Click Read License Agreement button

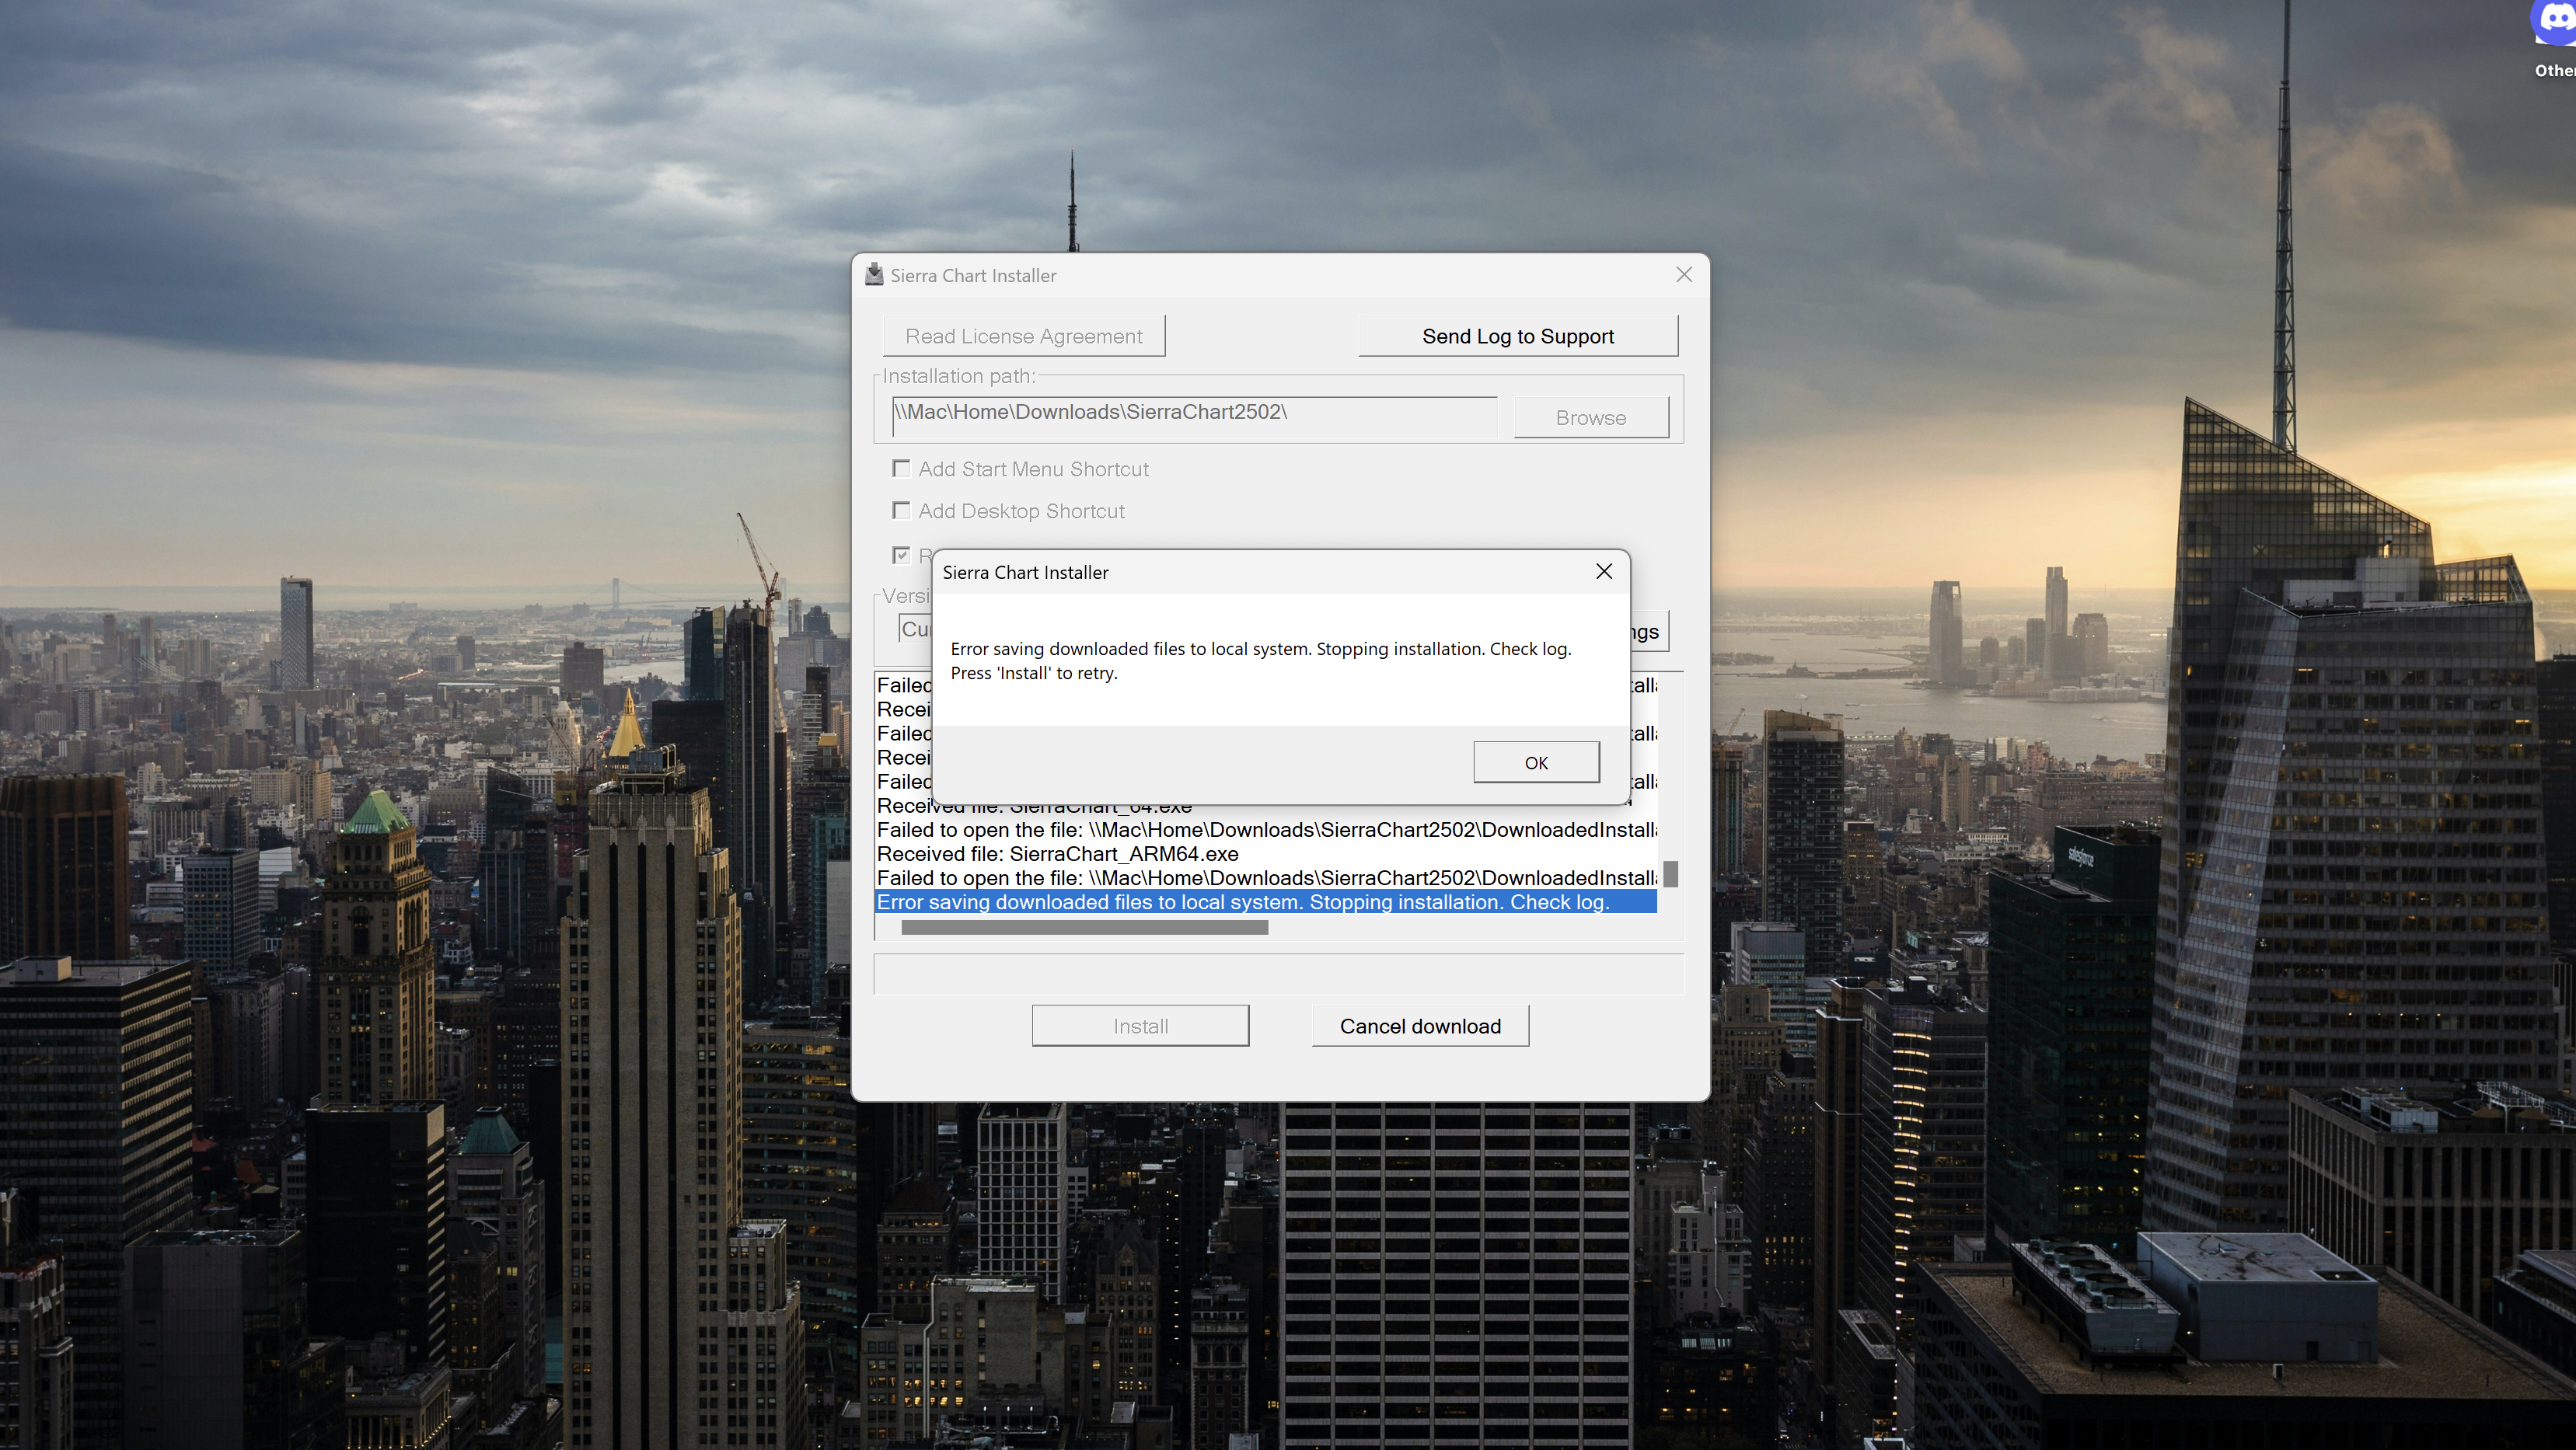point(1023,336)
